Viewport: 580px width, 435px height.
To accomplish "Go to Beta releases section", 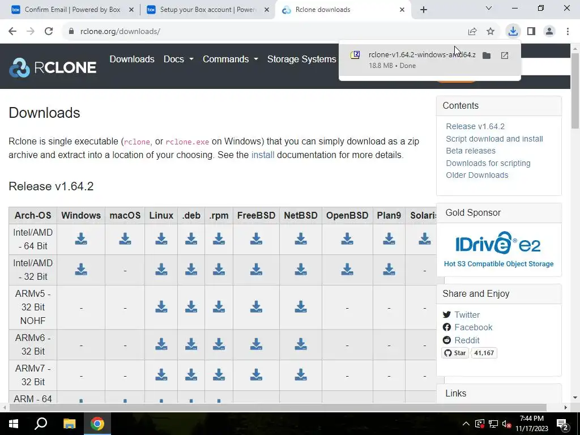I will coord(471,151).
